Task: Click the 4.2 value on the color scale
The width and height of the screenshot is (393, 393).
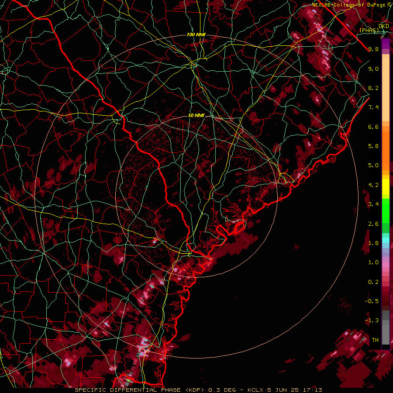Action: [x=373, y=185]
